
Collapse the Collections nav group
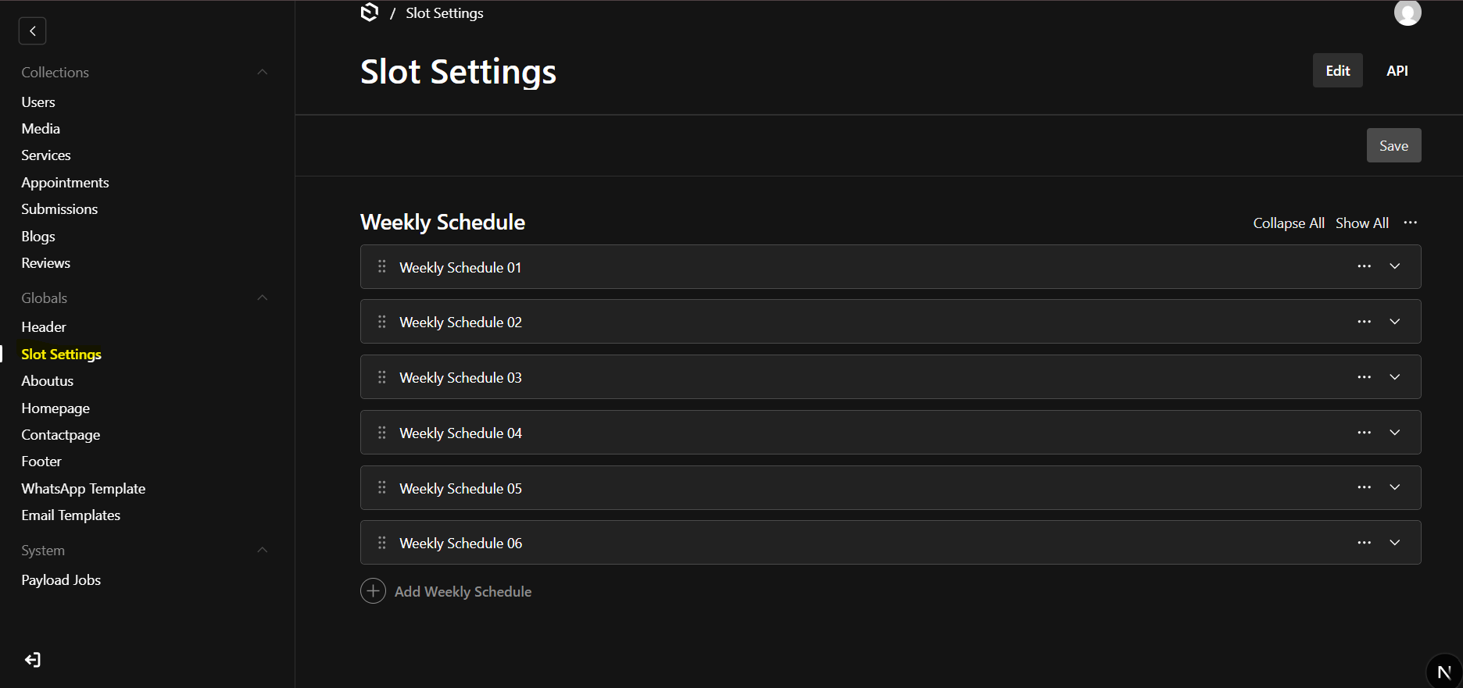[263, 72]
